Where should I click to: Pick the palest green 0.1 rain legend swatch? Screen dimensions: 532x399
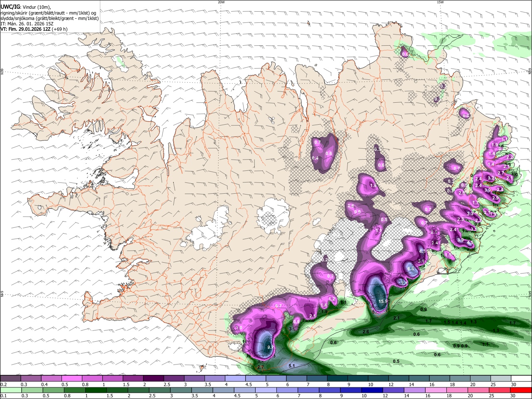pyautogui.click(x=10, y=390)
